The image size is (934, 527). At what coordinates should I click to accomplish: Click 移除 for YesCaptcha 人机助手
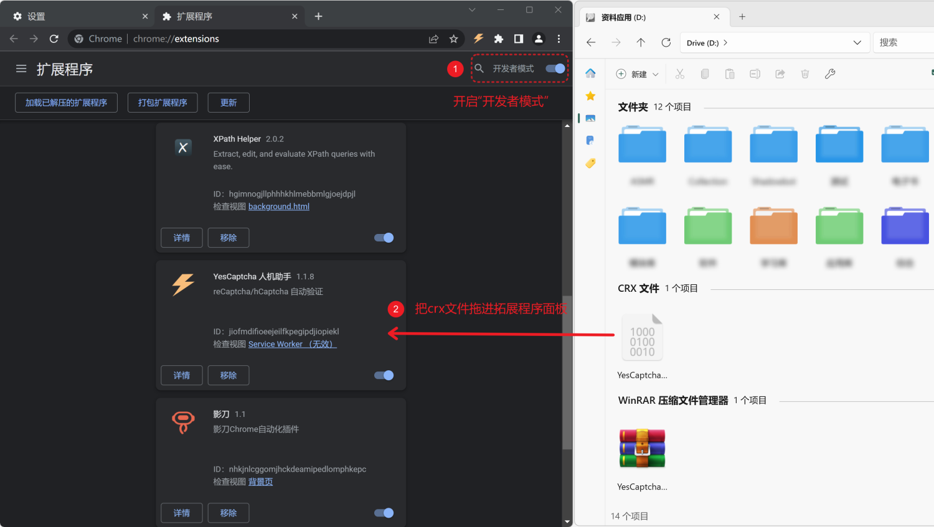pyautogui.click(x=229, y=375)
